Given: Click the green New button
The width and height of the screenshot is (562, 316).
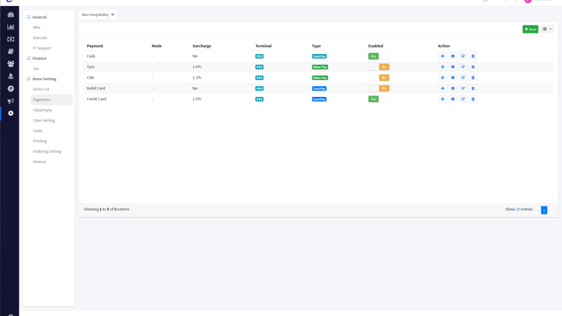Looking at the screenshot, I should (x=530, y=29).
